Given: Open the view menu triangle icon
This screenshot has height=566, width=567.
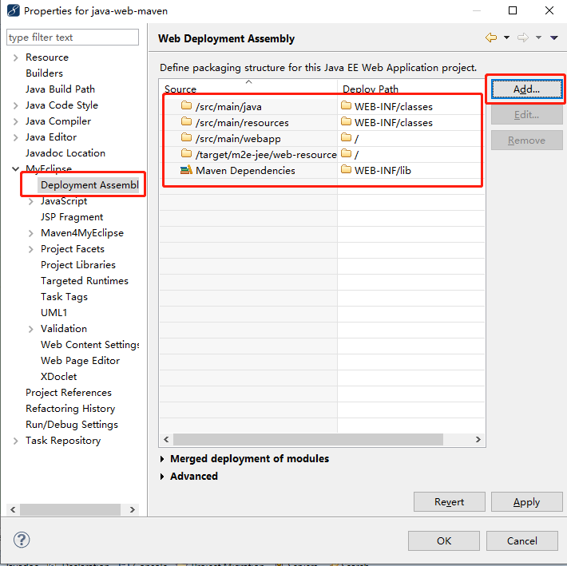Looking at the screenshot, I should (554, 38).
